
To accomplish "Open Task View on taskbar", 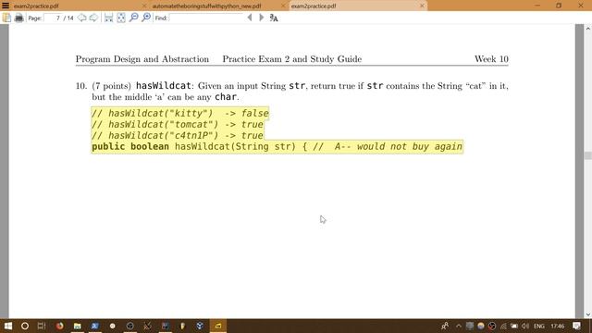I will (x=42, y=326).
